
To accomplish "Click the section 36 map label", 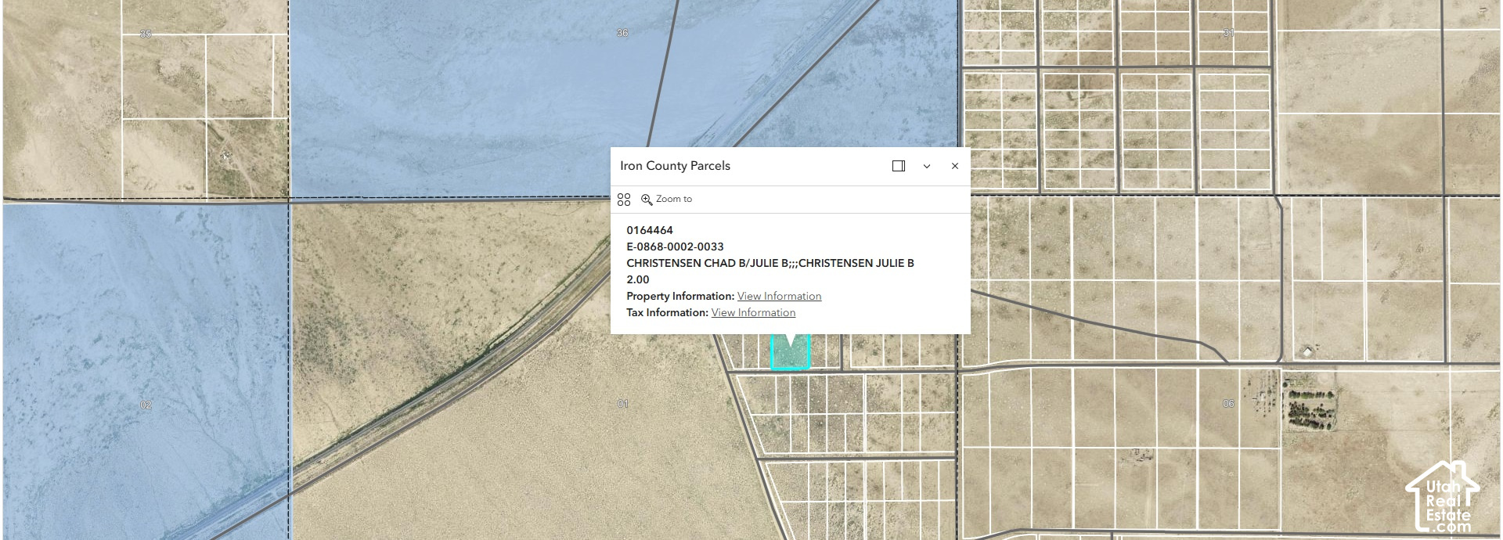I will [x=622, y=33].
